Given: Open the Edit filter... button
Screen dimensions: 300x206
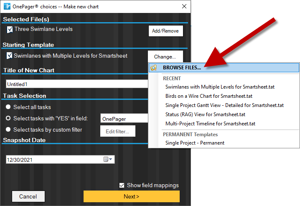Looking at the screenshot, I should [118, 131].
